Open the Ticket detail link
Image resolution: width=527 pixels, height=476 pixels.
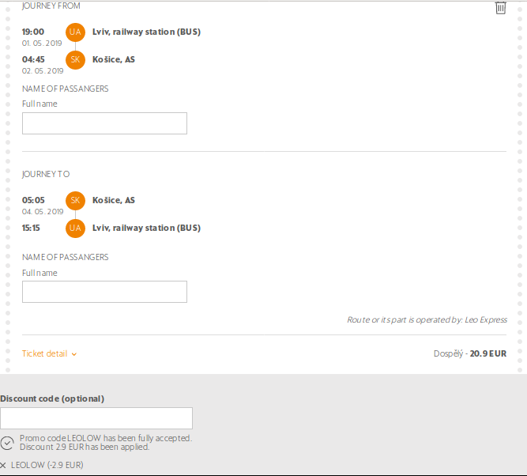point(45,353)
